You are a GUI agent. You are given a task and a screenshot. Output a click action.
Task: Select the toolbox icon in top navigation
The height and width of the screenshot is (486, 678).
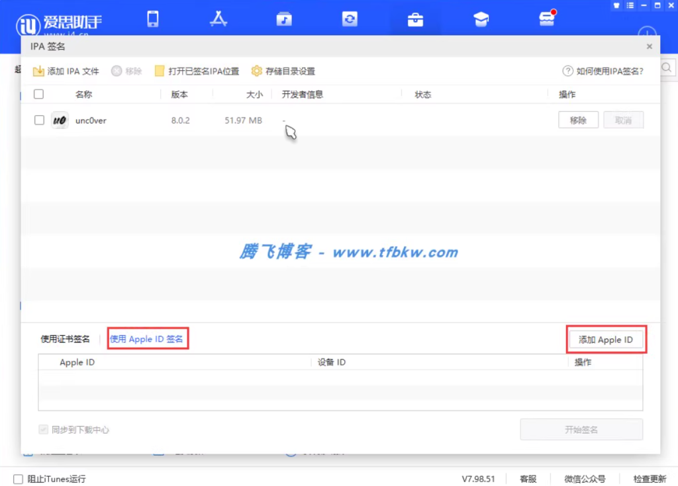[415, 19]
